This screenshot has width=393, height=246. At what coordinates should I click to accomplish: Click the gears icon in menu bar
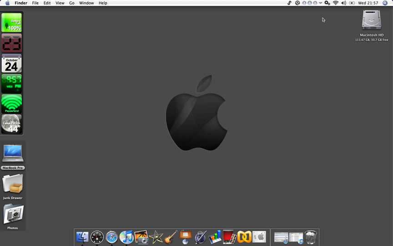point(327,3)
